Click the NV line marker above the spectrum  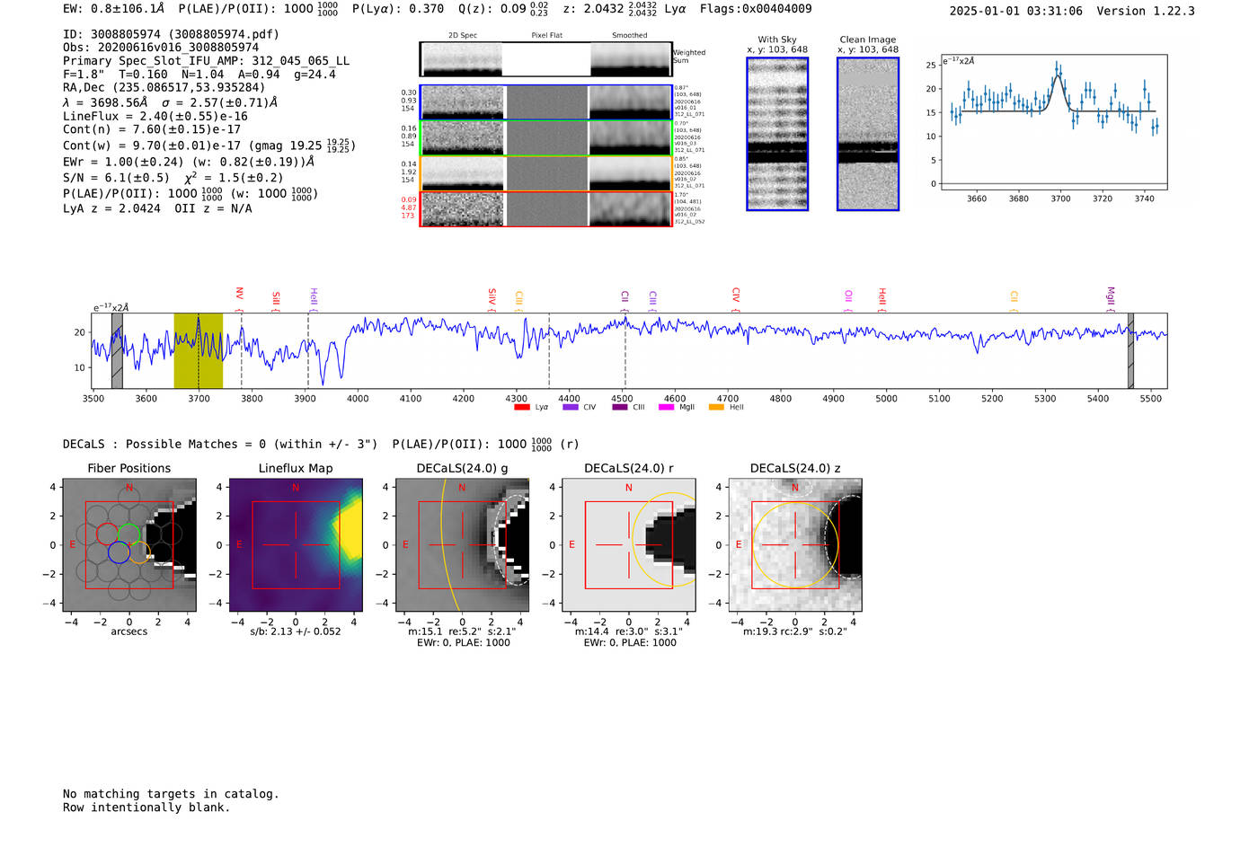(240, 295)
